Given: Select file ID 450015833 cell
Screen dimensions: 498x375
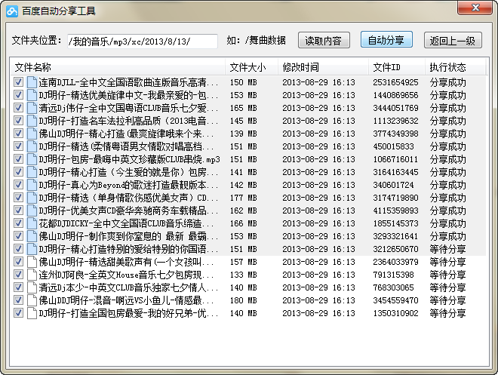Looking at the screenshot, I should tap(393, 146).
